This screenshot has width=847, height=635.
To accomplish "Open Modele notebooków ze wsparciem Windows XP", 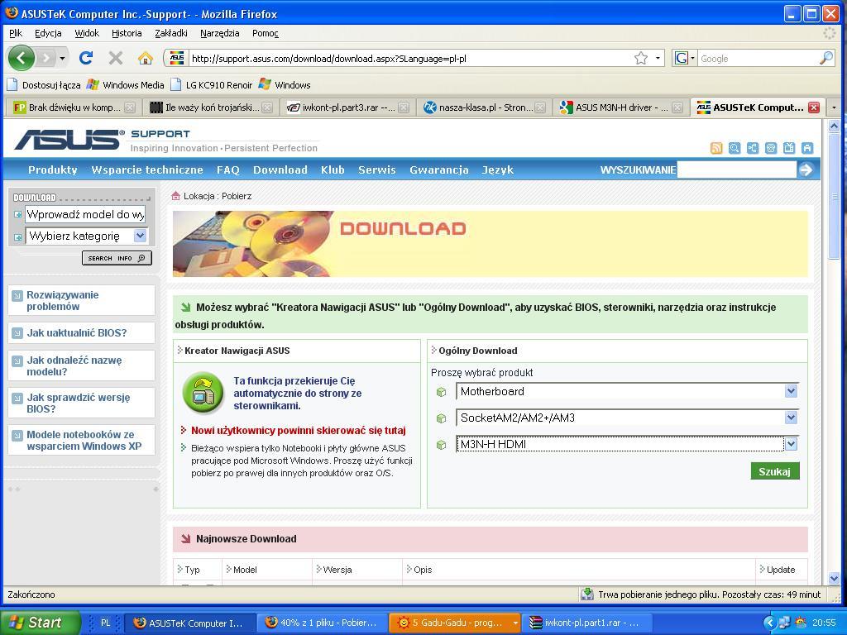I will pyautogui.click(x=84, y=440).
